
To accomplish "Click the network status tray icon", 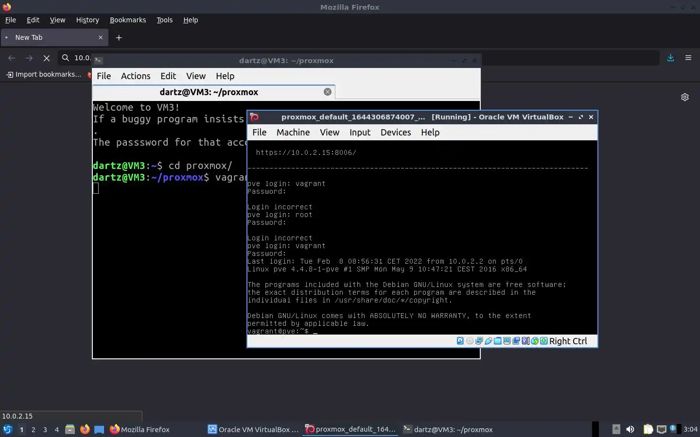I will tap(661, 429).
